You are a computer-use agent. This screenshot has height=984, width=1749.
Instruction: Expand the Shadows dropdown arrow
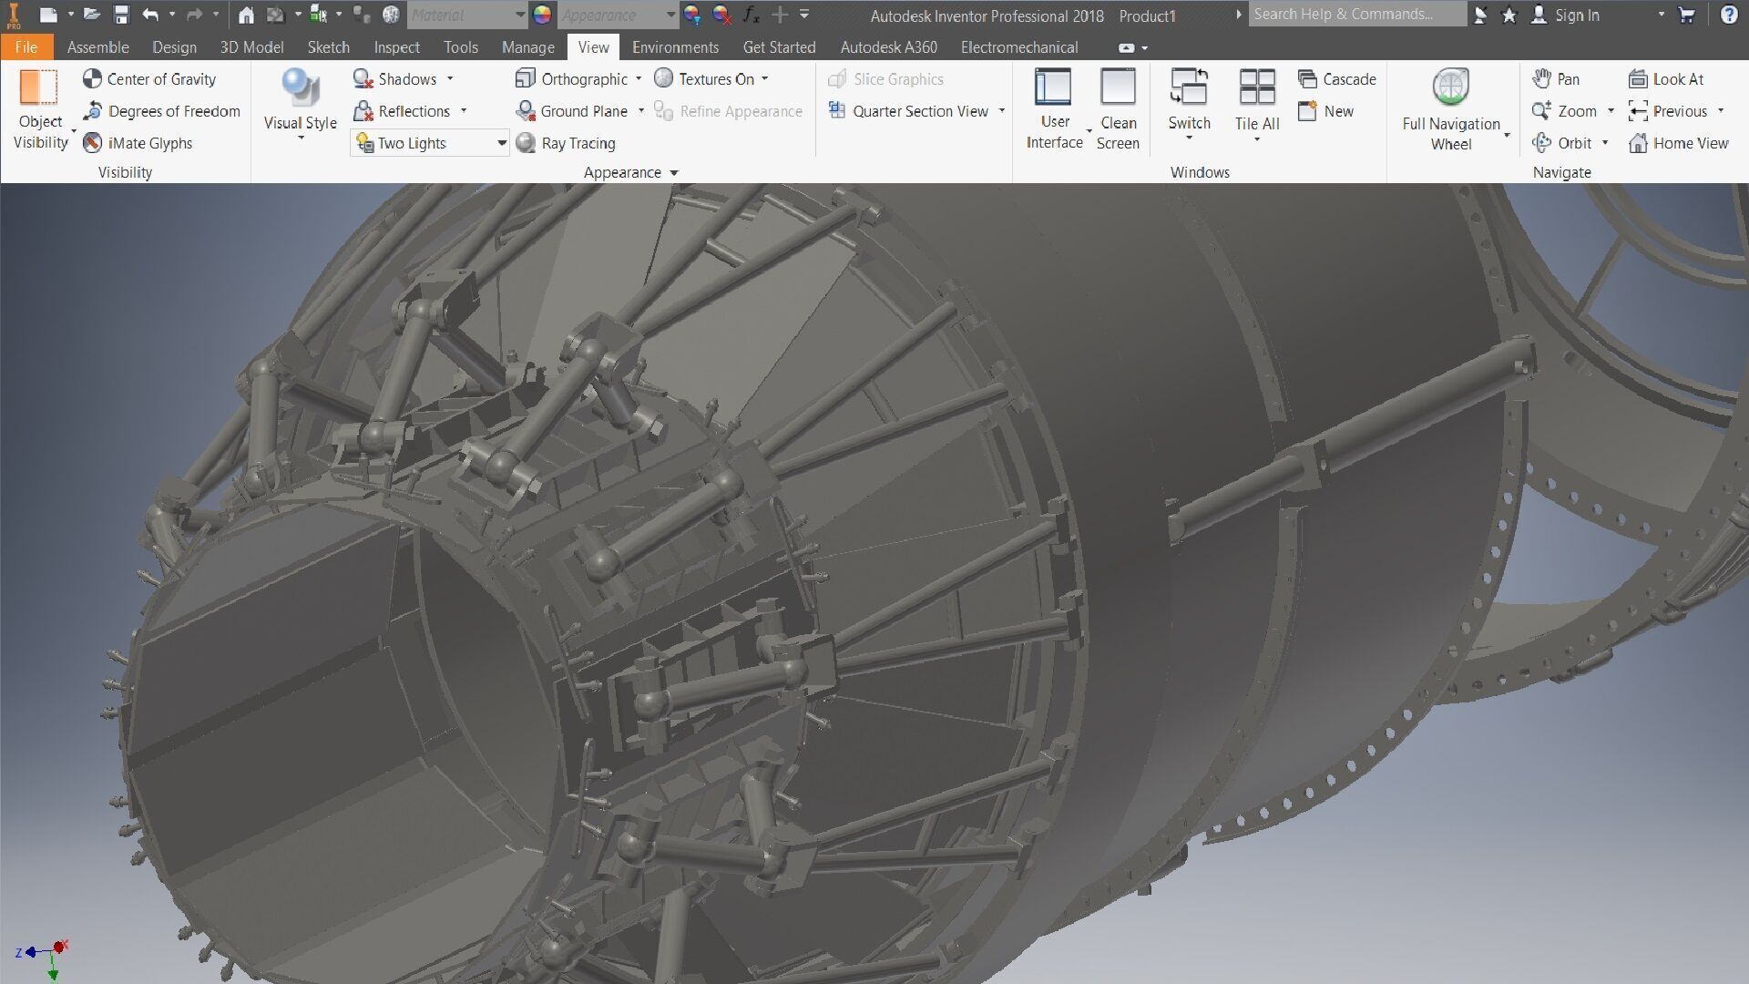(450, 79)
